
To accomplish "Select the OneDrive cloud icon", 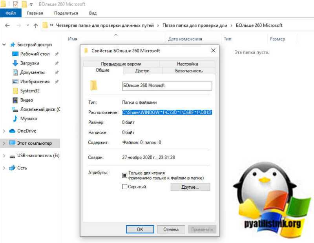I will pos(12,131).
